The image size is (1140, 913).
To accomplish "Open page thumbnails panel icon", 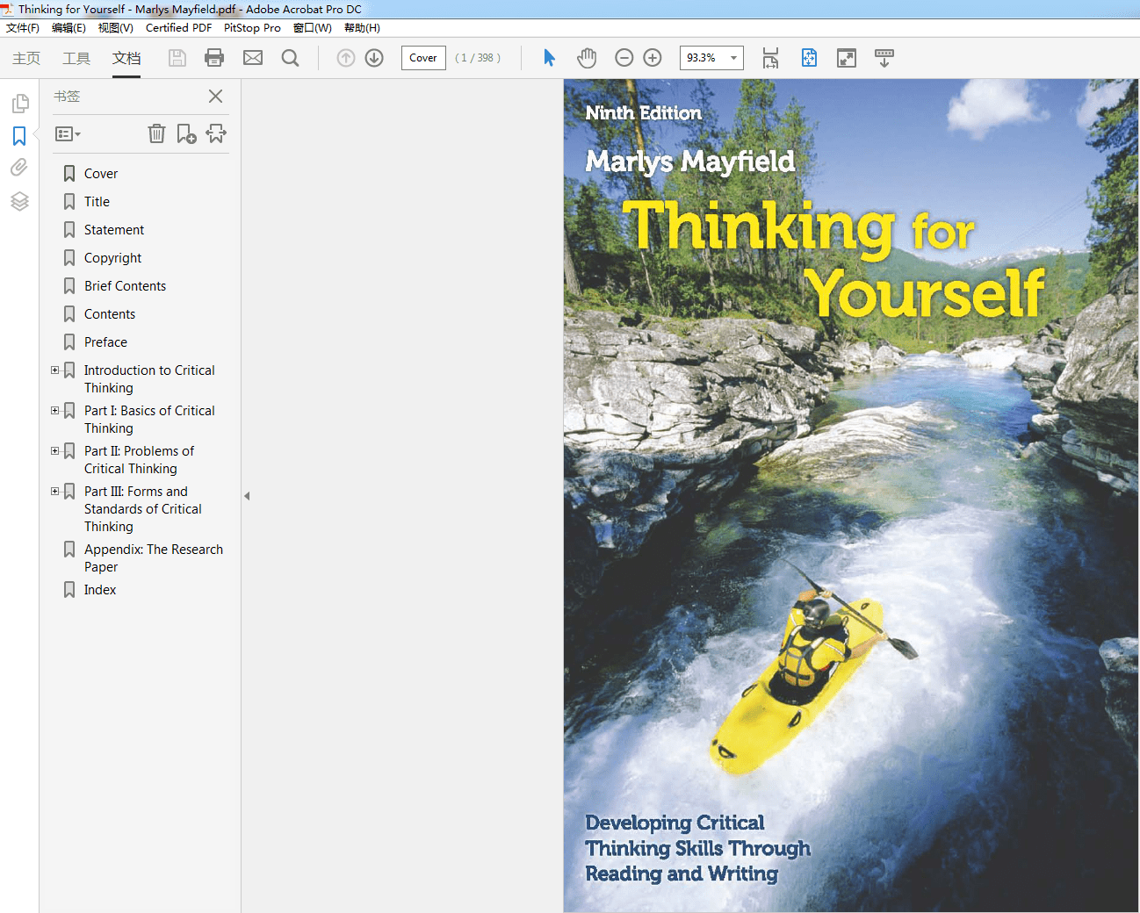I will click(x=19, y=104).
